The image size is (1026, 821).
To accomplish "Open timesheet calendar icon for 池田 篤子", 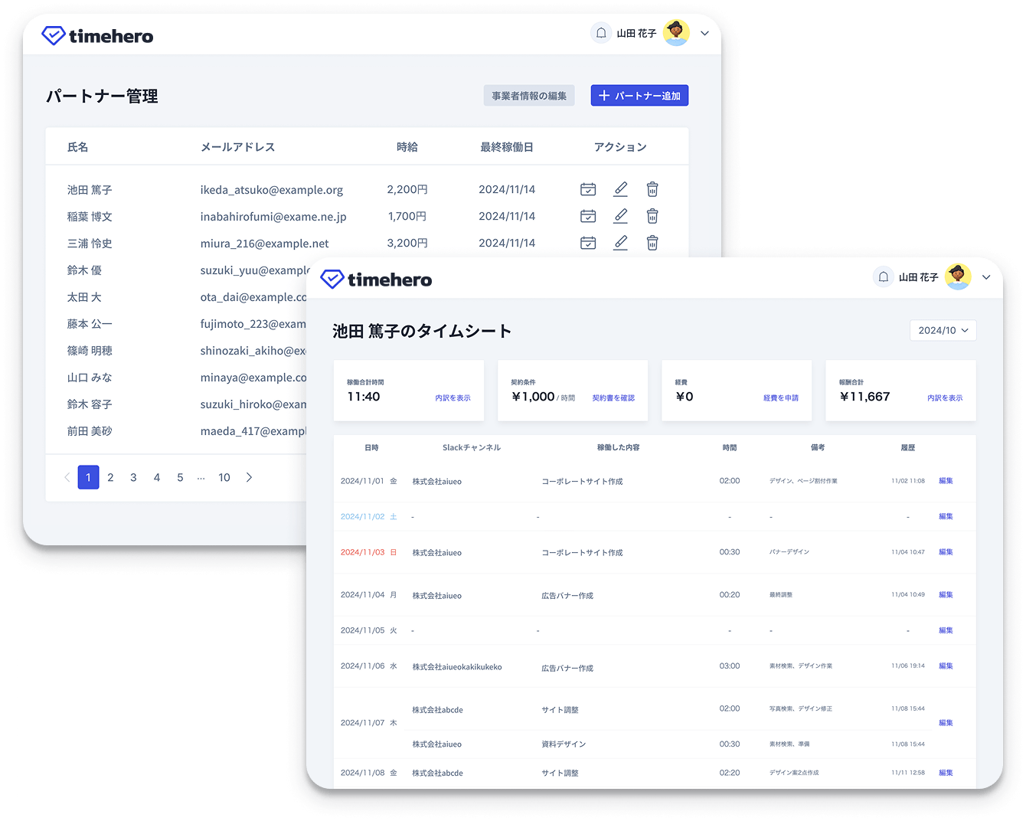I will pyautogui.click(x=588, y=189).
